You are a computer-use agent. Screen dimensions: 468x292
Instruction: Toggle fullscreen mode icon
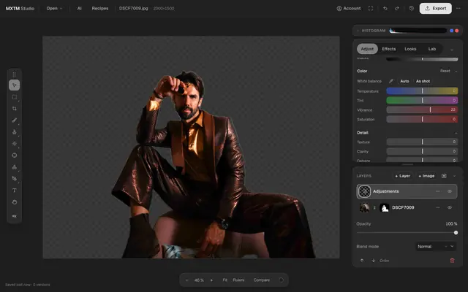click(371, 8)
